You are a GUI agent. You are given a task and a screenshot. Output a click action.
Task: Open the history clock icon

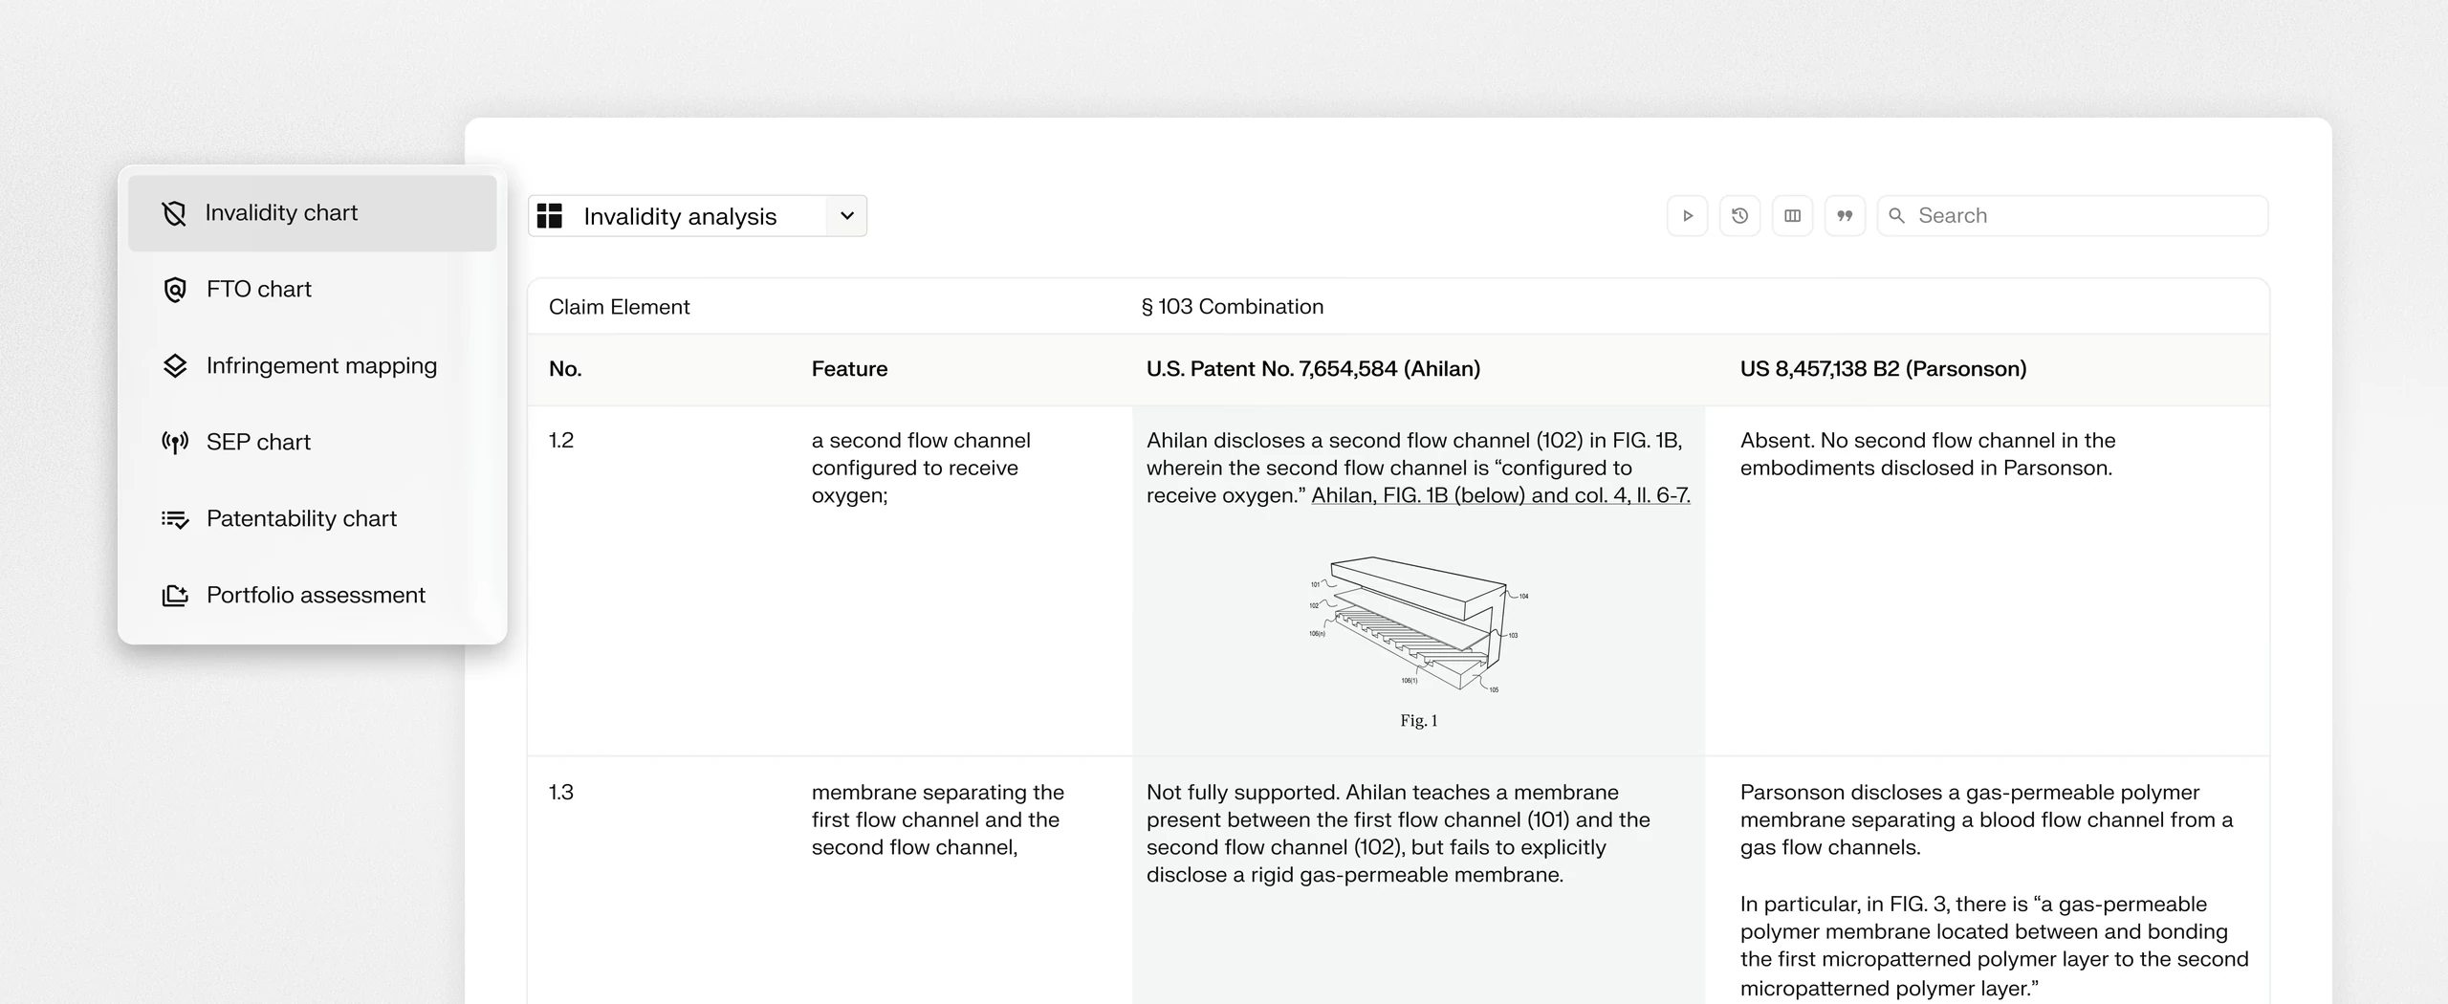pos(1740,216)
